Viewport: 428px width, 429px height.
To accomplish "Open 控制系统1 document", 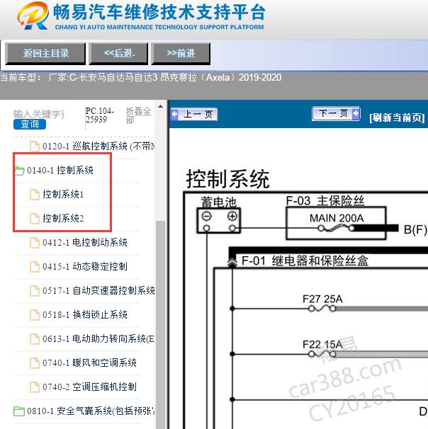I will (63, 194).
